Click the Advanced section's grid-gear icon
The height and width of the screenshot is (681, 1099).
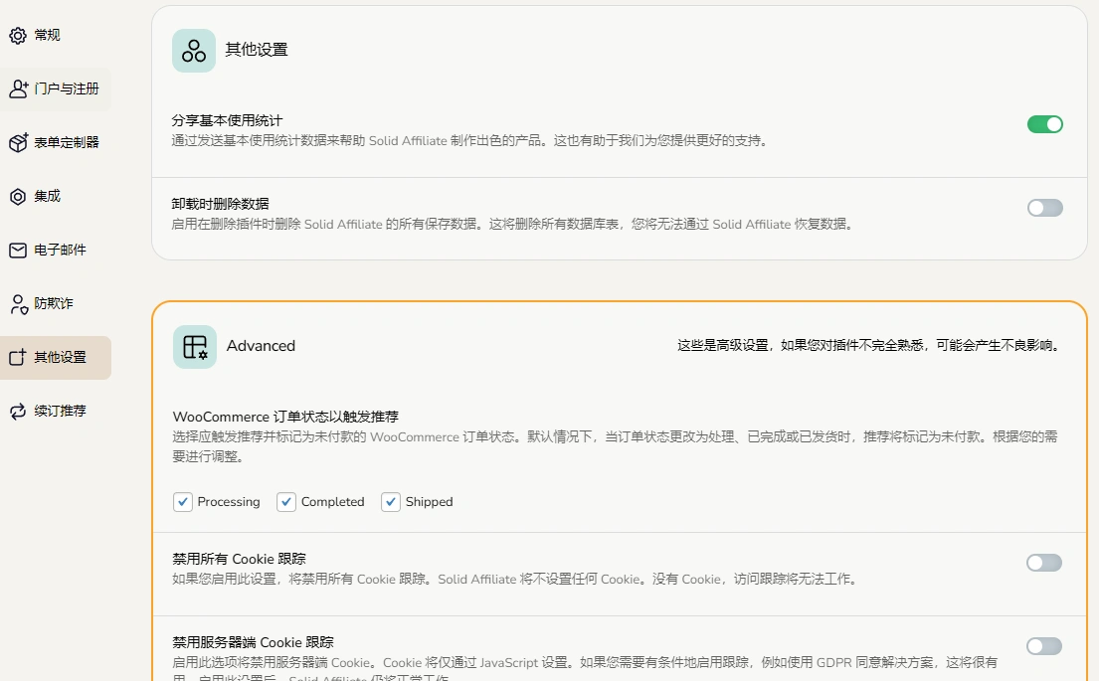[194, 346]
